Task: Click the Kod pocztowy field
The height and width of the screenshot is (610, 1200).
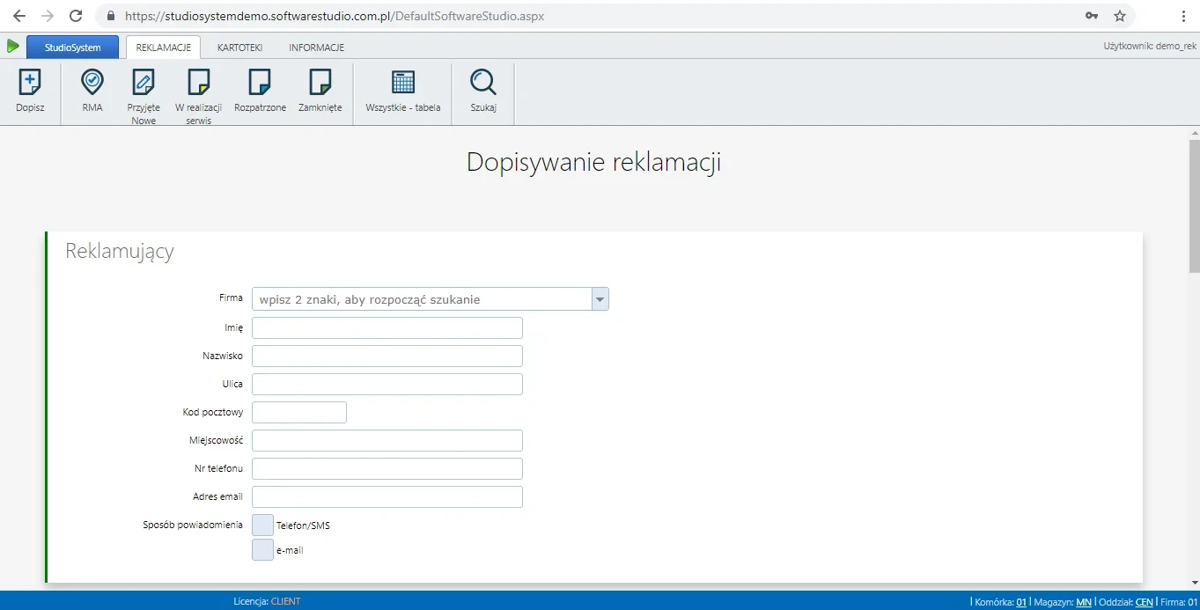Action: 299,412
